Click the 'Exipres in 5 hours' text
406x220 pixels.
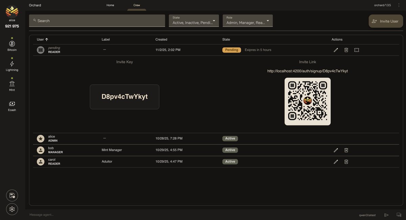click(x=258, y=50)
